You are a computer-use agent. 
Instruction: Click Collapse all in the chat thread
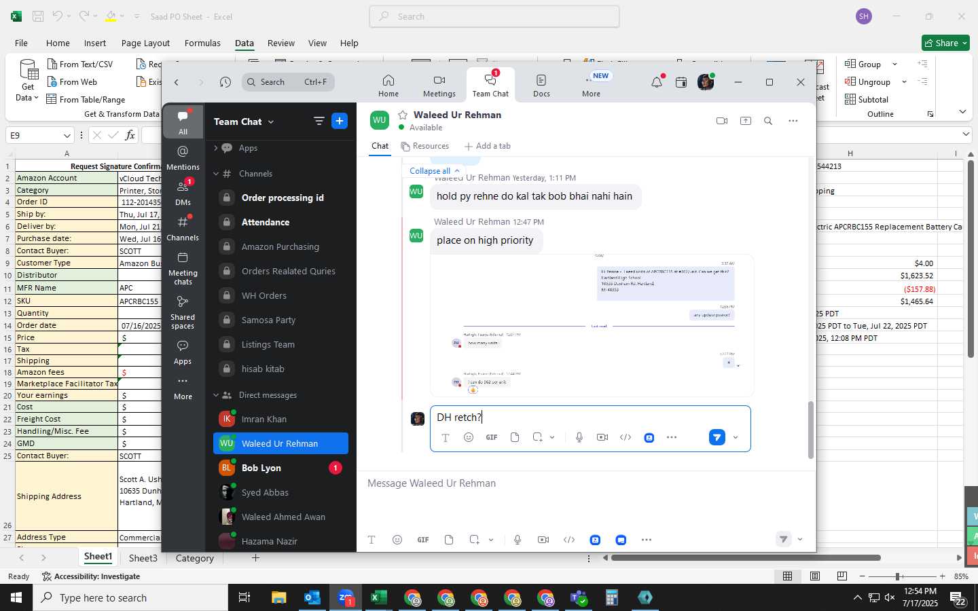435,170
